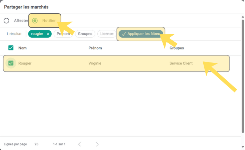Screen dimensions: 245x150
Task: Open the lines per page selector showing 25
Action: [36, 144]
